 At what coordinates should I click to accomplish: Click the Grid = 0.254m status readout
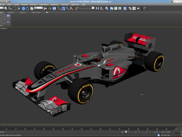(166, 132)
